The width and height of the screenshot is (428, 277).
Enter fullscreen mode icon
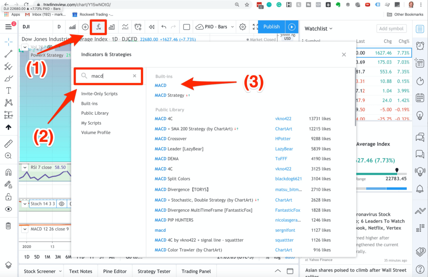click(255, 27)
